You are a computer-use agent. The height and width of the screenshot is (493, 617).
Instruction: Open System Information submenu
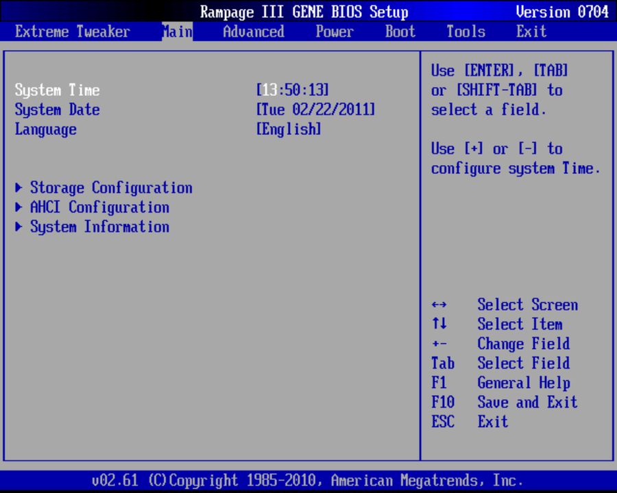pyautogui.click(x=99, y=227)
